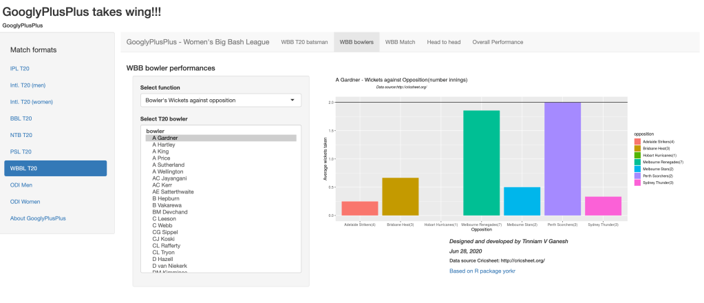Open the PSL T20 format
The width and height of the screenshot is (704, 303).
click(21, 151)
